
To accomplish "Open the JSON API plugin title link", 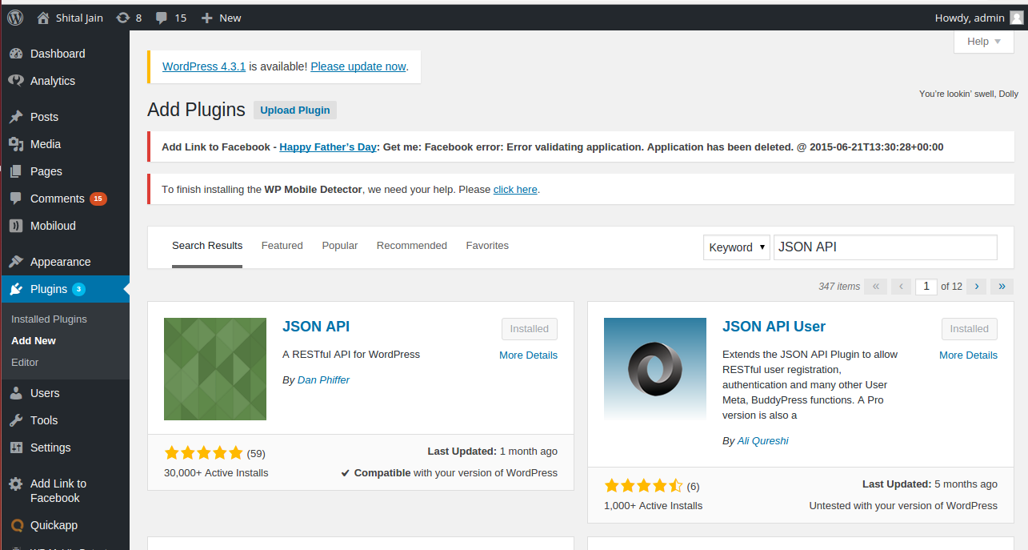I will pyautogui.click(x=316, y=327).
